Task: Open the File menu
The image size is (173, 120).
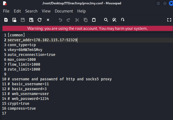Action: [6, 11]
